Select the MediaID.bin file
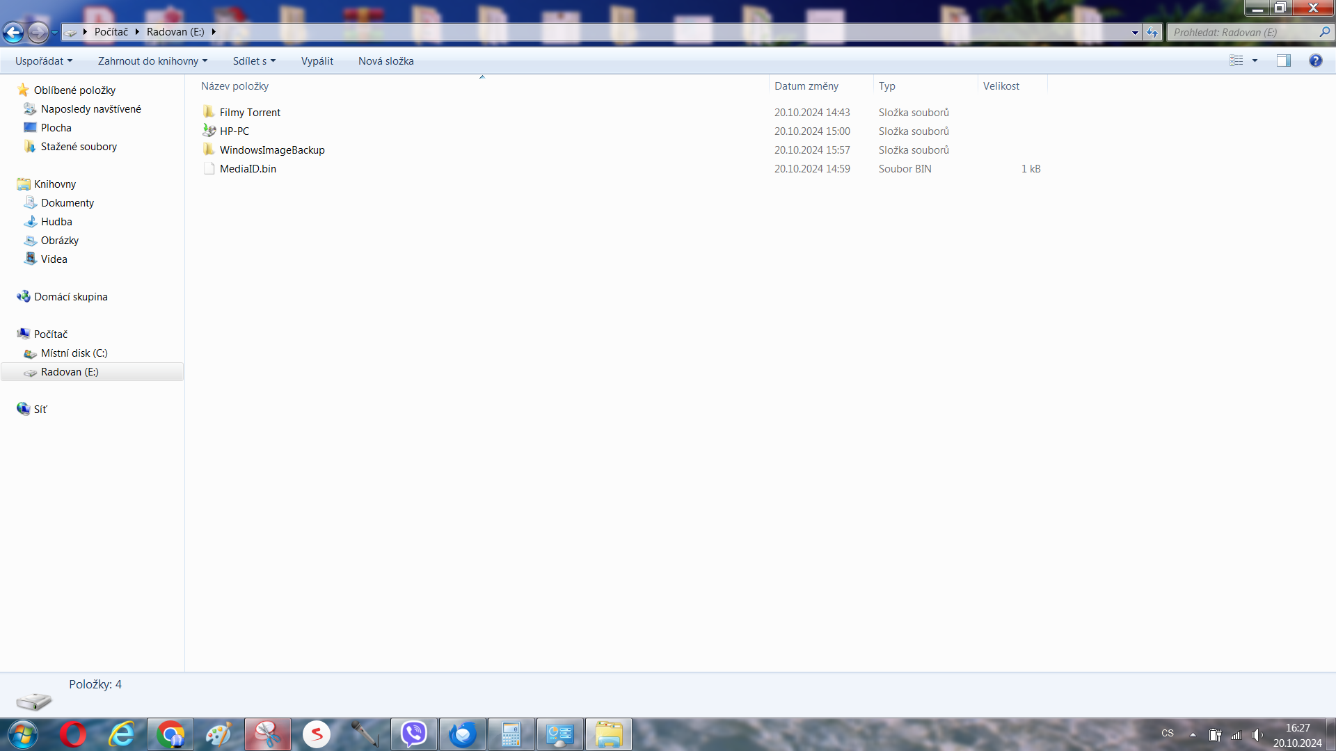This screenshot has width=1336, height=751. click(248, 168)
